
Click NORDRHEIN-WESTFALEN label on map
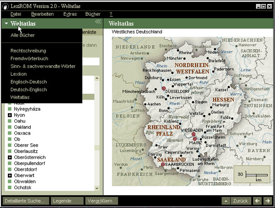point(192,68)
